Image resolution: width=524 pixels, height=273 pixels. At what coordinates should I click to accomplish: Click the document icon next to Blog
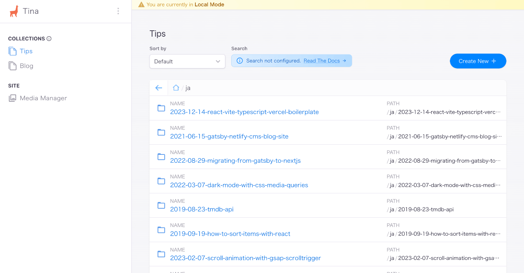13,66
